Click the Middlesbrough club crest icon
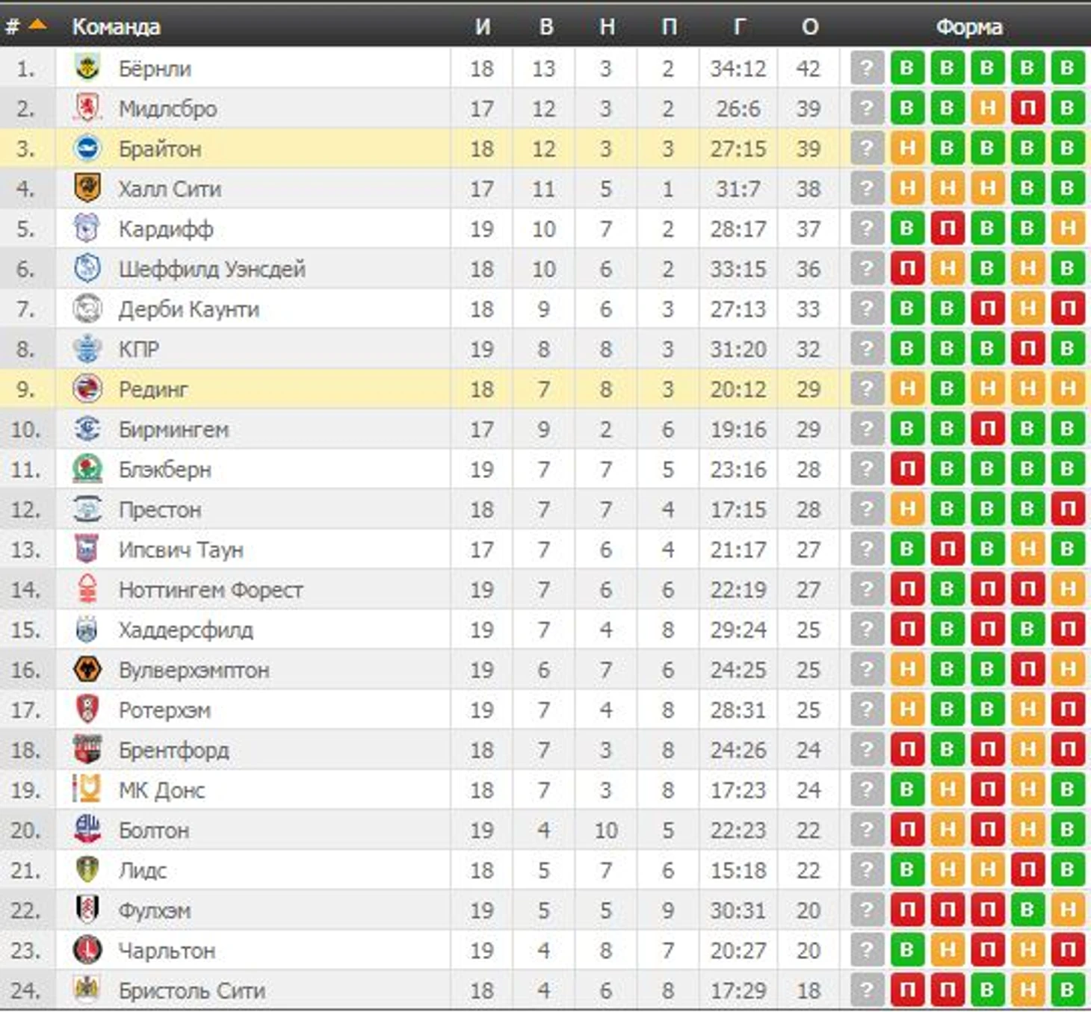Image resolution: width=1091 pixels, height=1012 pixels. 87,108
